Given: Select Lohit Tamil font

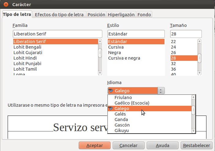Looking at the screenshot, I should click(x=55, y=69).
